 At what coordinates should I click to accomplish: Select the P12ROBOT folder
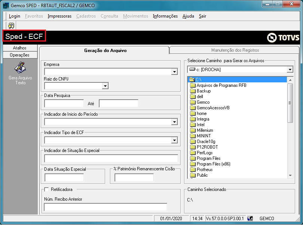pyautogui.click(x=204, y=147)
